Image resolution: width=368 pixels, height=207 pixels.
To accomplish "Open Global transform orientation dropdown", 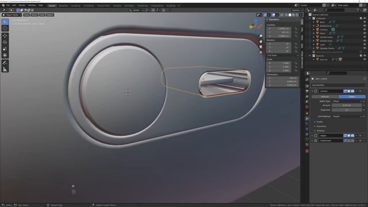I will pos(136,10).
